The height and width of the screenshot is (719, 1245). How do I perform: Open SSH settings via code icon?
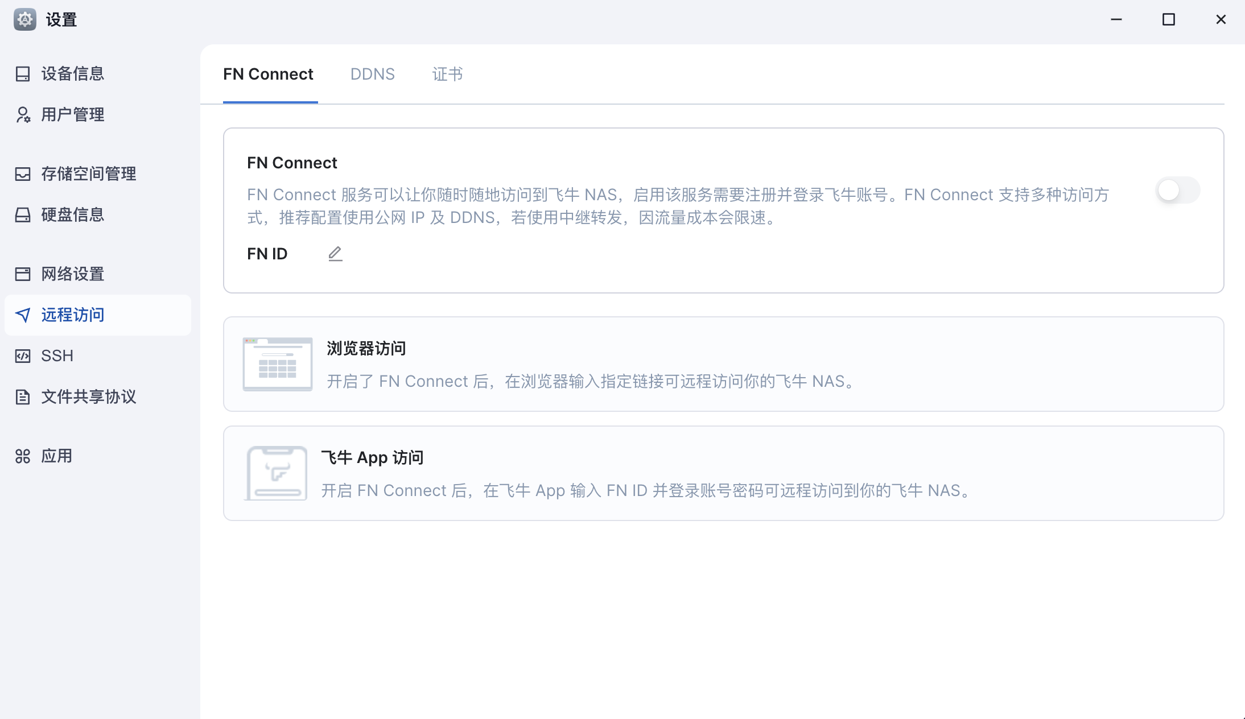pyautogui.click(x=23, y=356)
